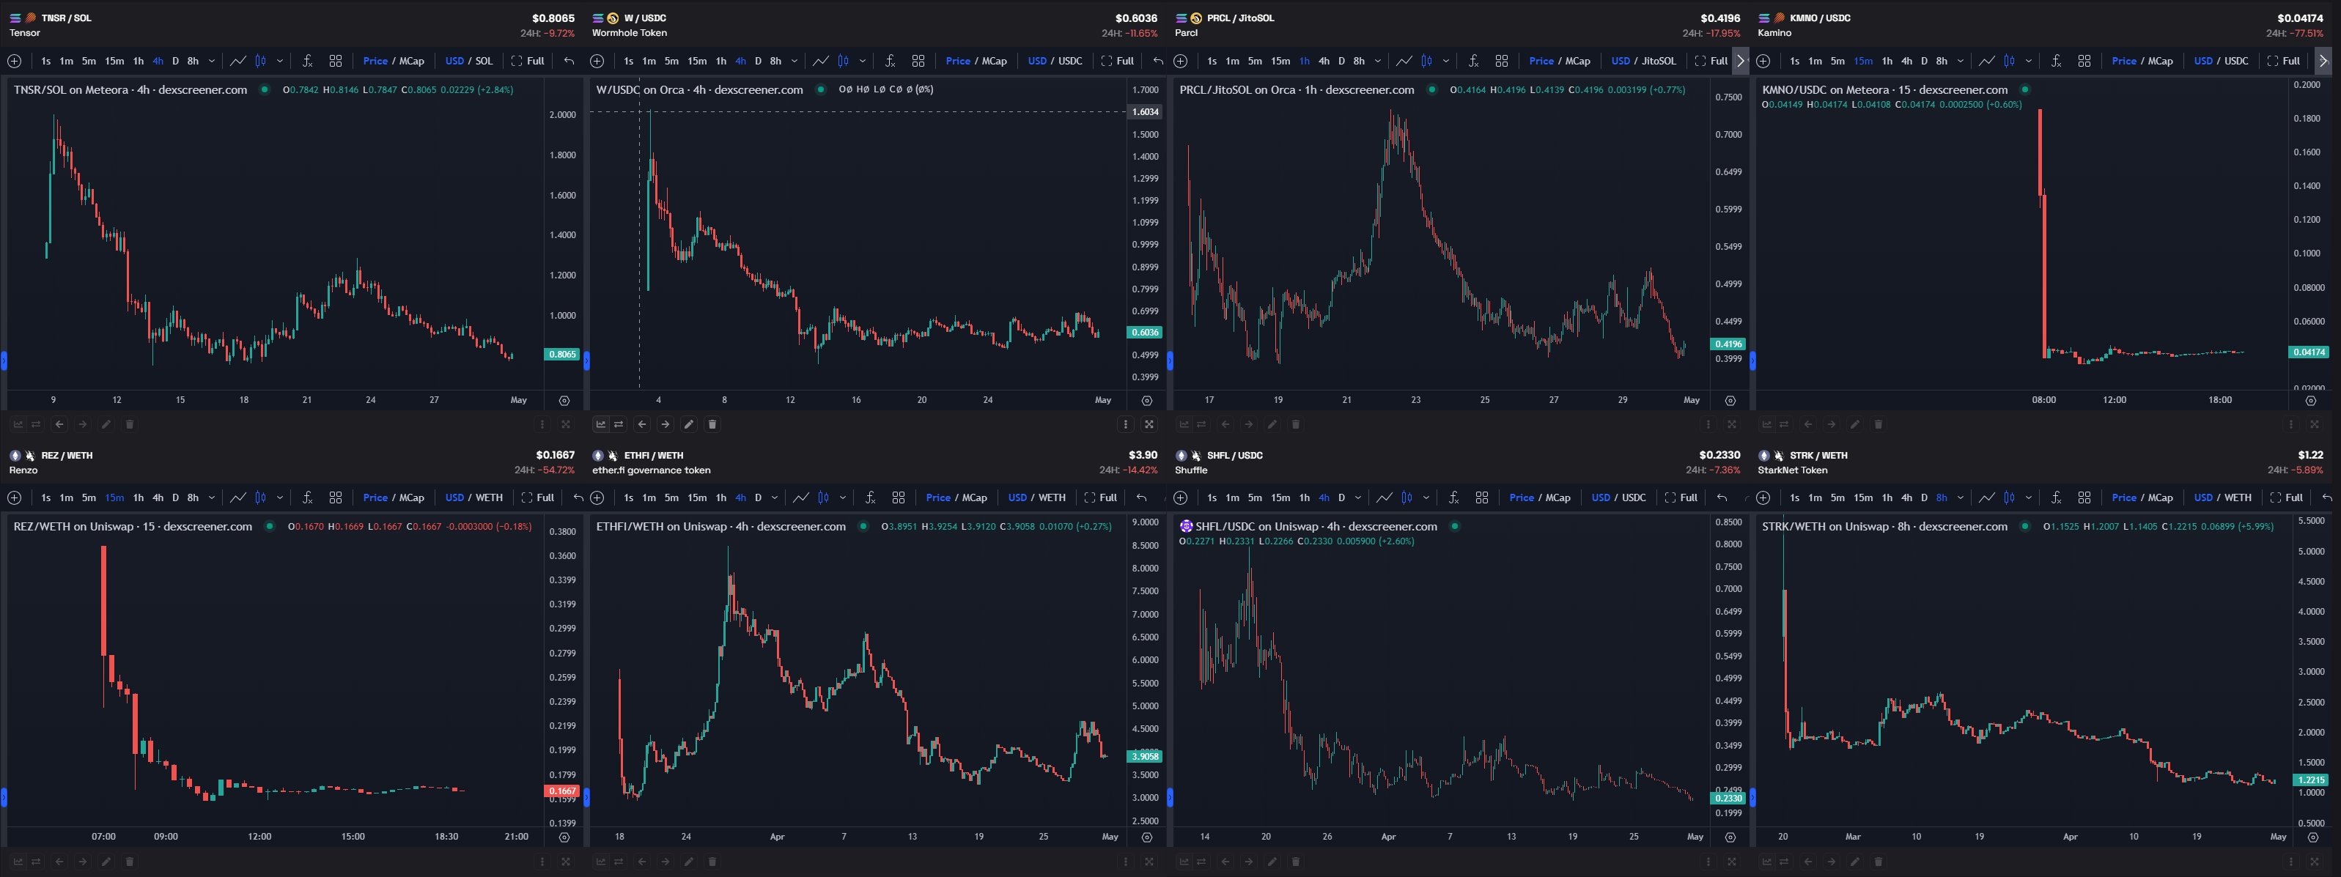This screenshot has height=877, width=2341.
Task: Expand chart type chevron in KMNO/USDC toolbar
Action: tap(2028, 61)
